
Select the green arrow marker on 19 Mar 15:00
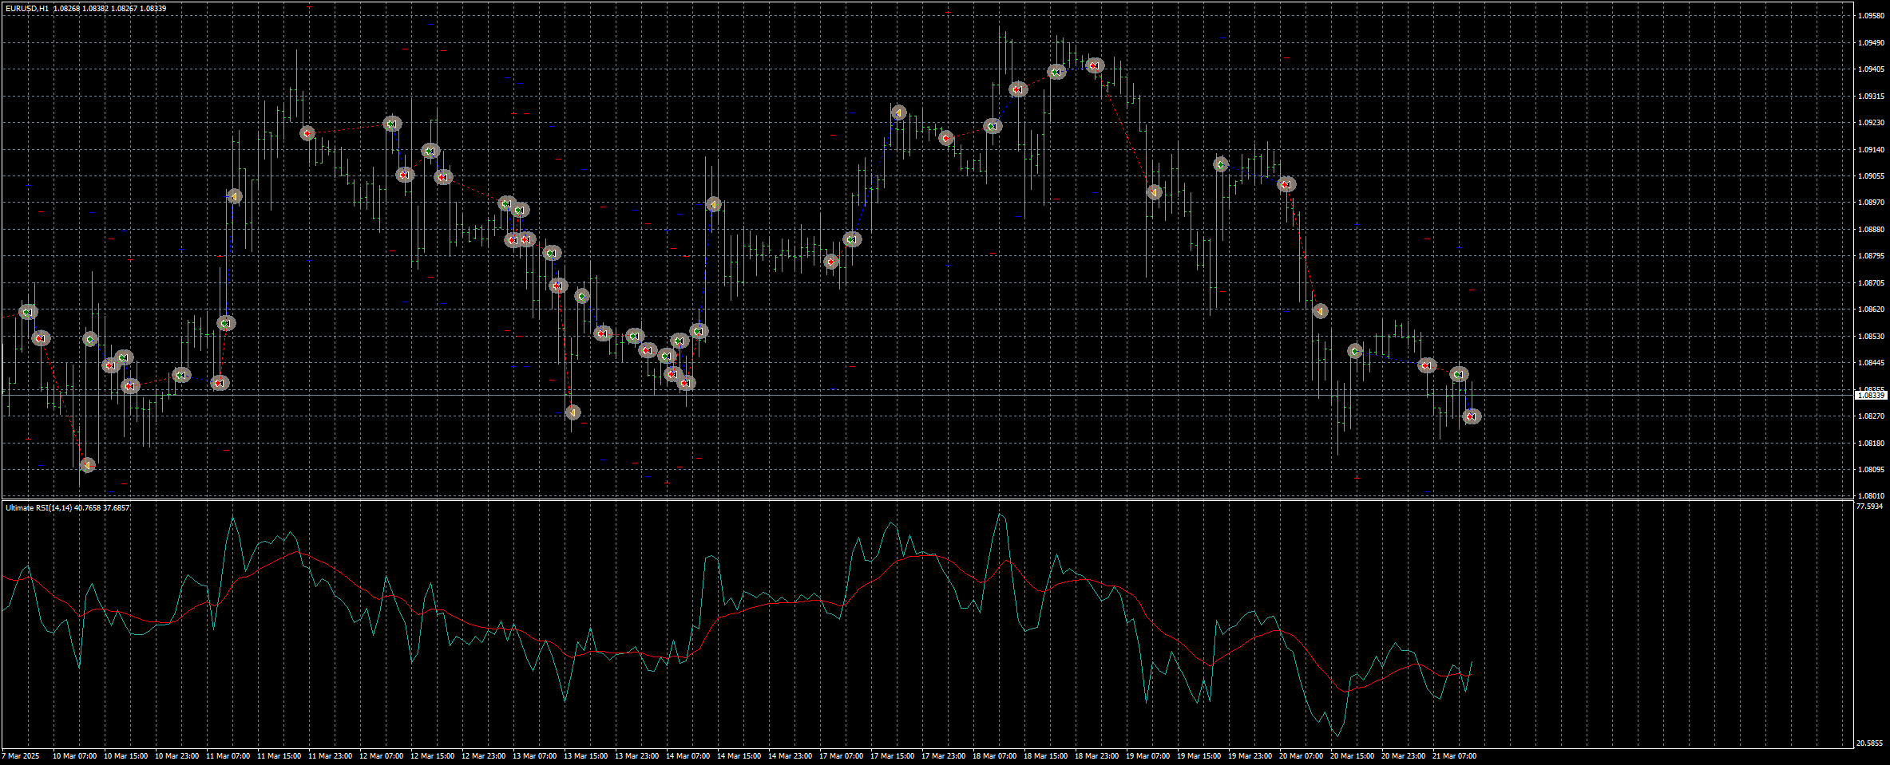coord(1221,164)
